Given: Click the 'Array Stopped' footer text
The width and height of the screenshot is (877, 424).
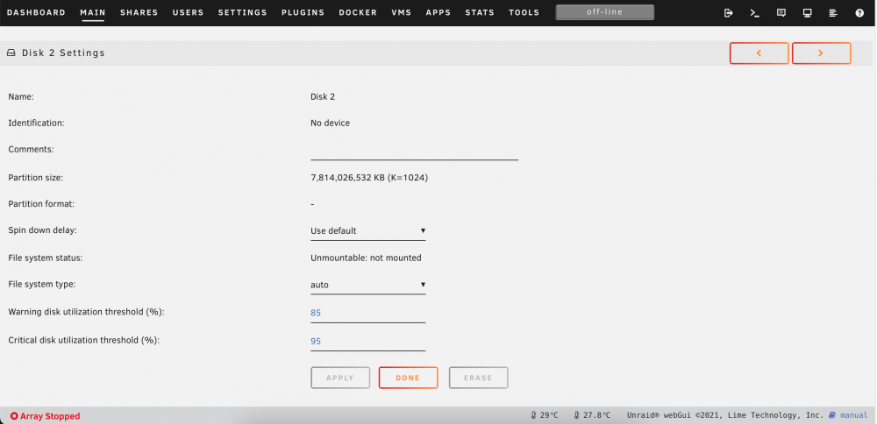Looking at the screenshot, I should (50, 416).
